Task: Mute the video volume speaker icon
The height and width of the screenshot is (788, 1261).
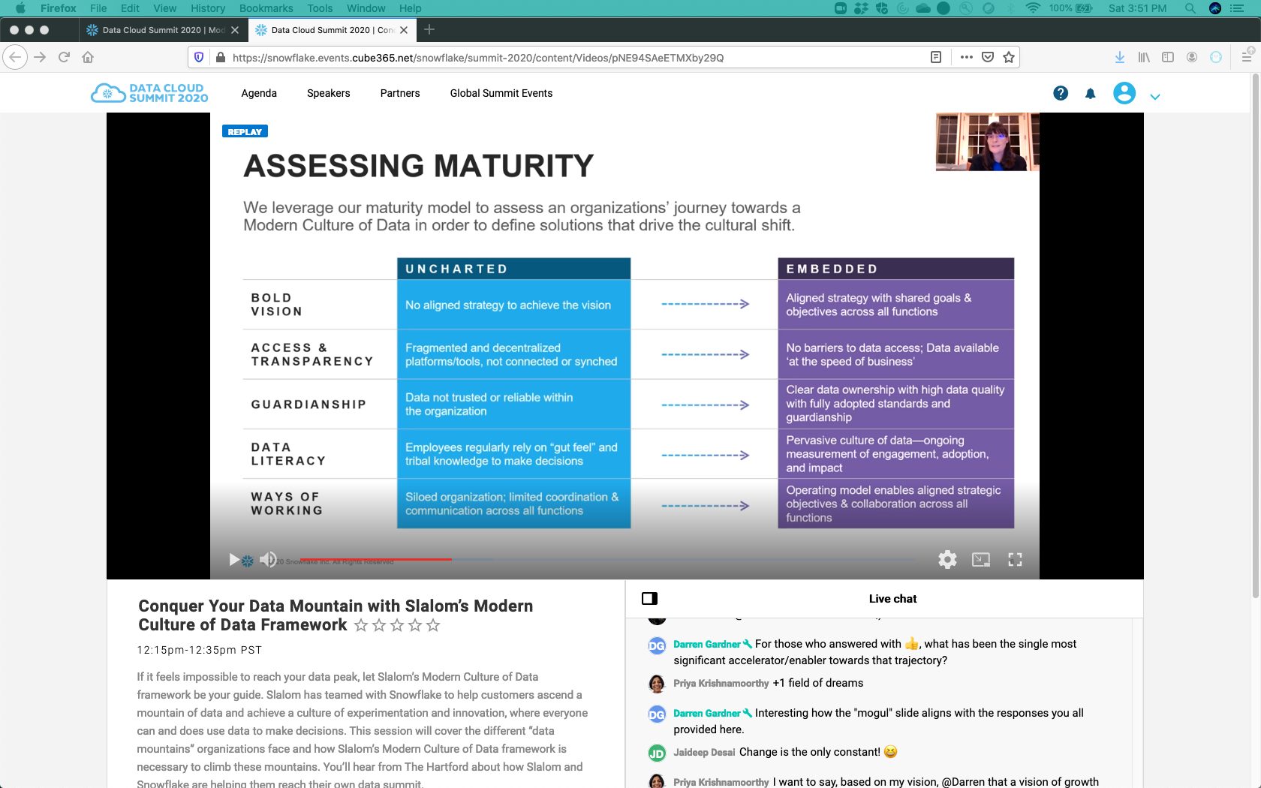Action: [267, 559]
